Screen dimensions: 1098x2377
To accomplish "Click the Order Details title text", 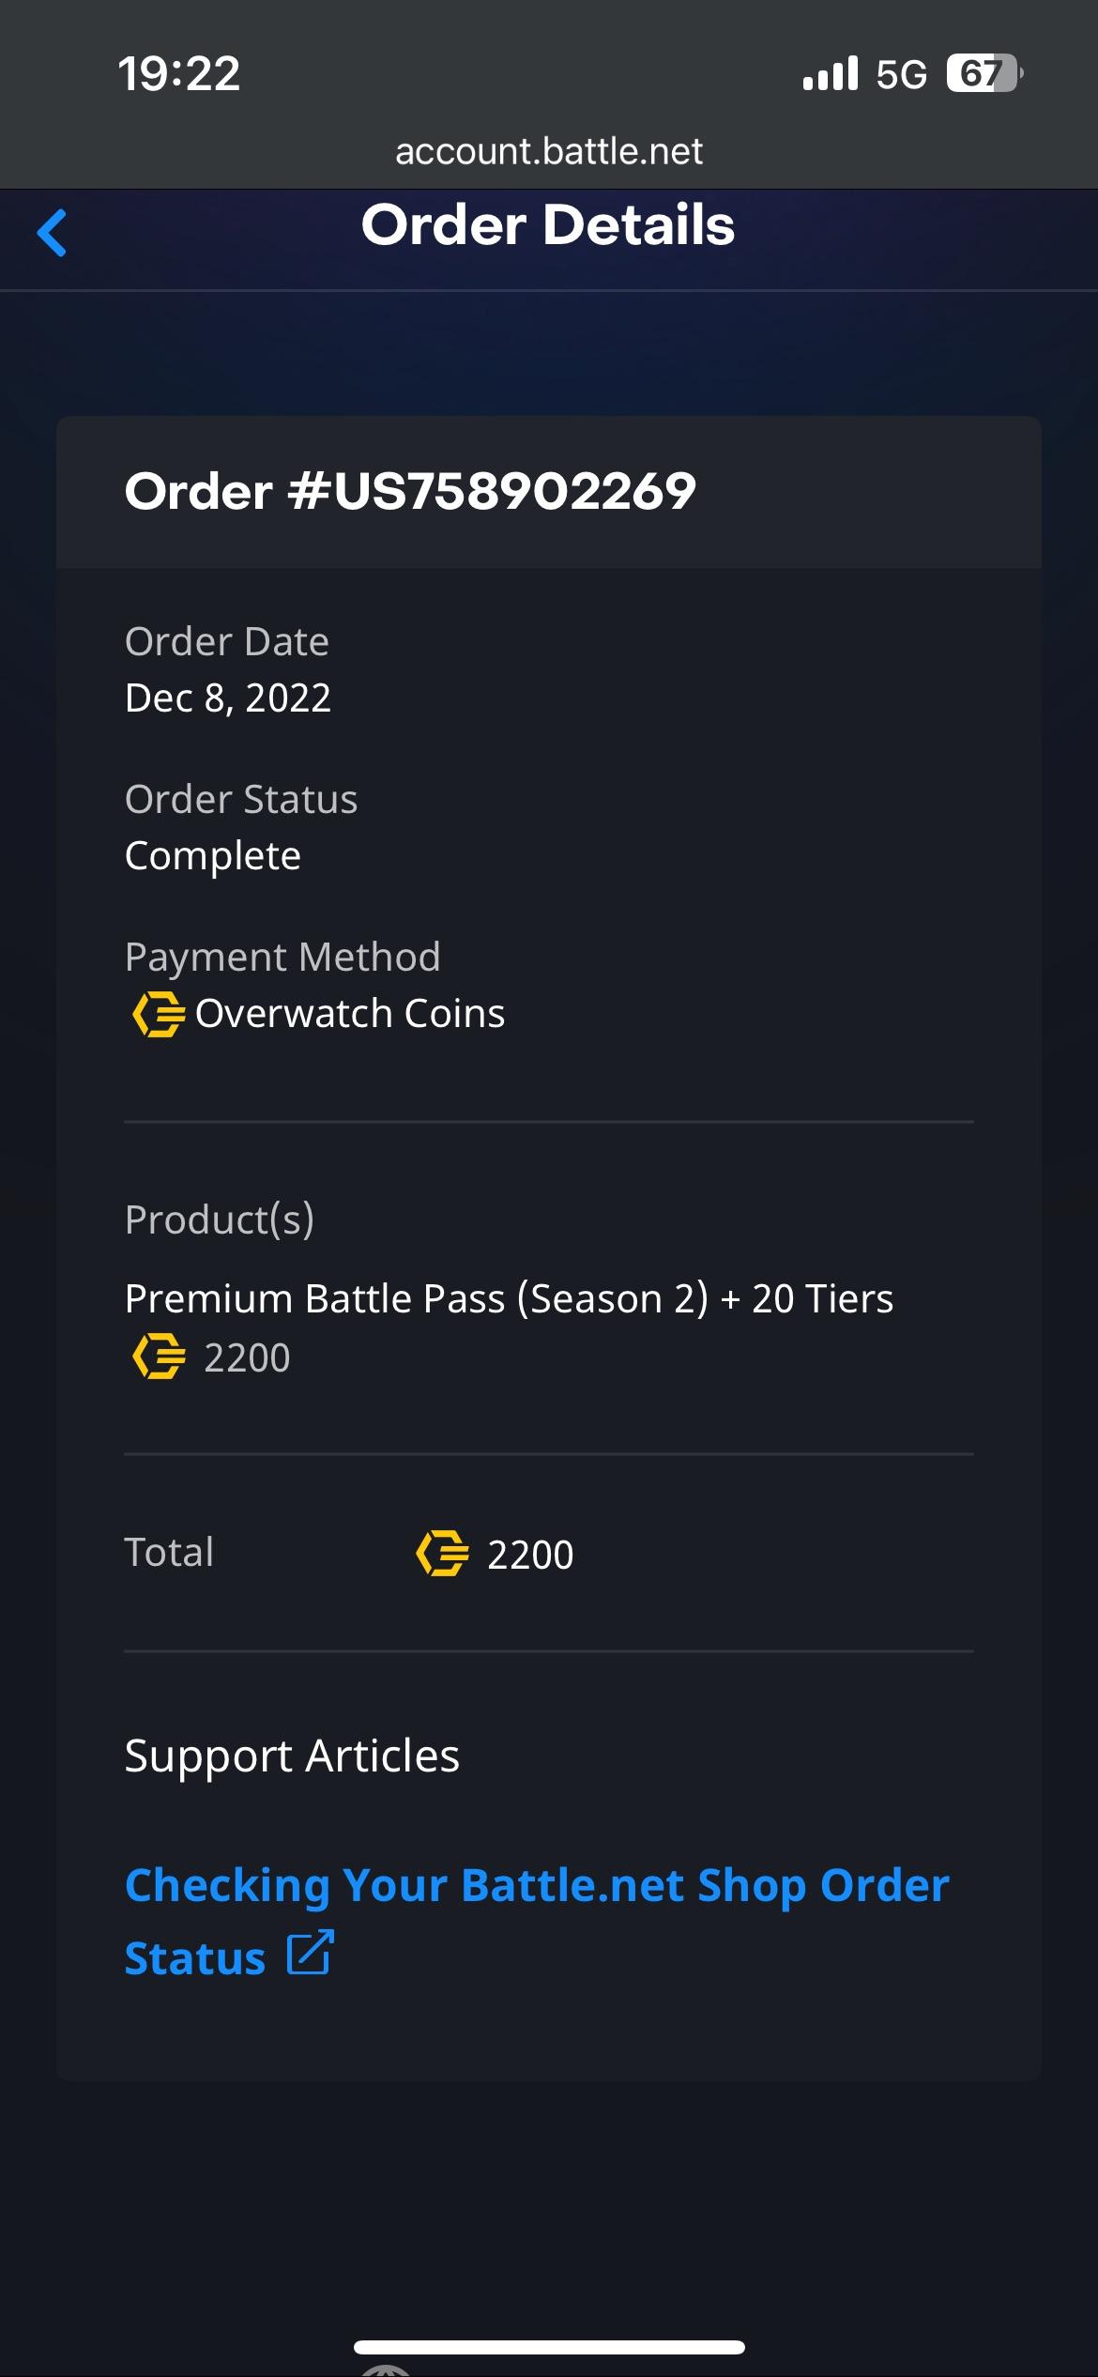I will pyautogui.click(x=549, y=226).
